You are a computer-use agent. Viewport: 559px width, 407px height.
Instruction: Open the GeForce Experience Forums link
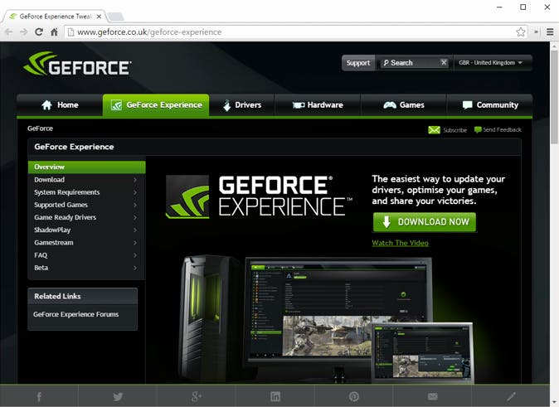tap(76, 314)
